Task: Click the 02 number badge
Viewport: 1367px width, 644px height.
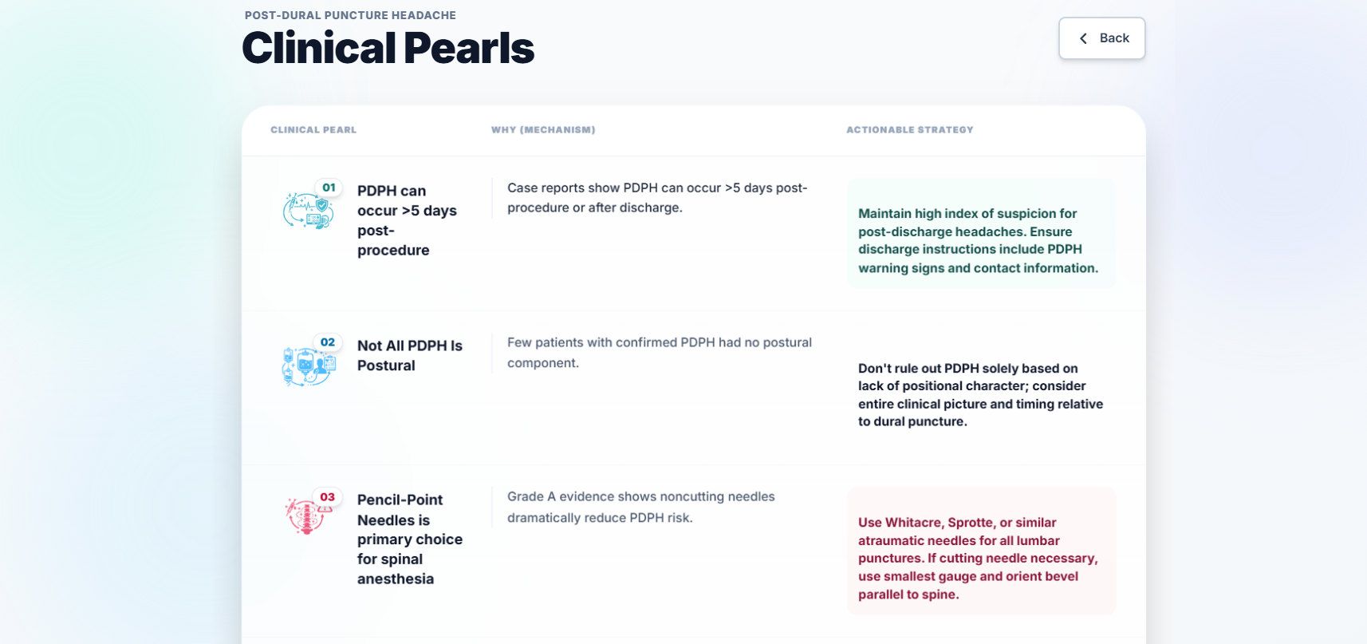Action: 328,342
